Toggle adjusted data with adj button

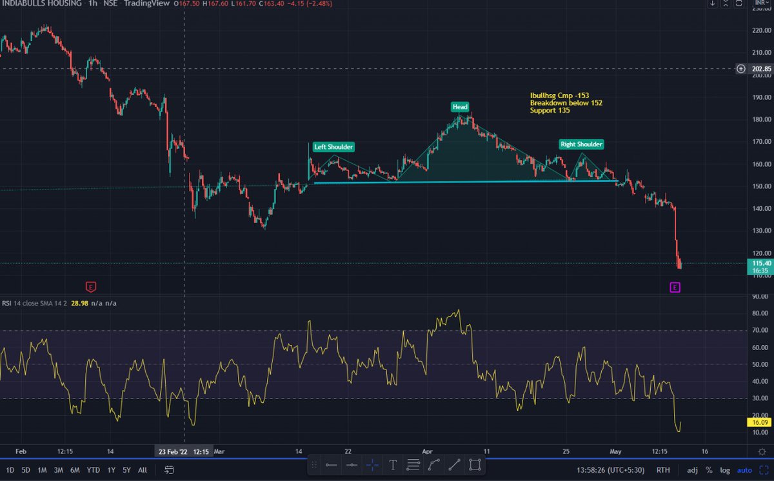[x=693, y=470]
